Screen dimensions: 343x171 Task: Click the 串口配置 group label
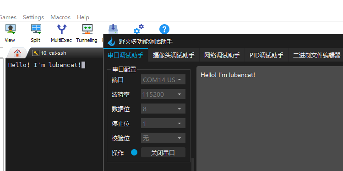pos(124,69)
